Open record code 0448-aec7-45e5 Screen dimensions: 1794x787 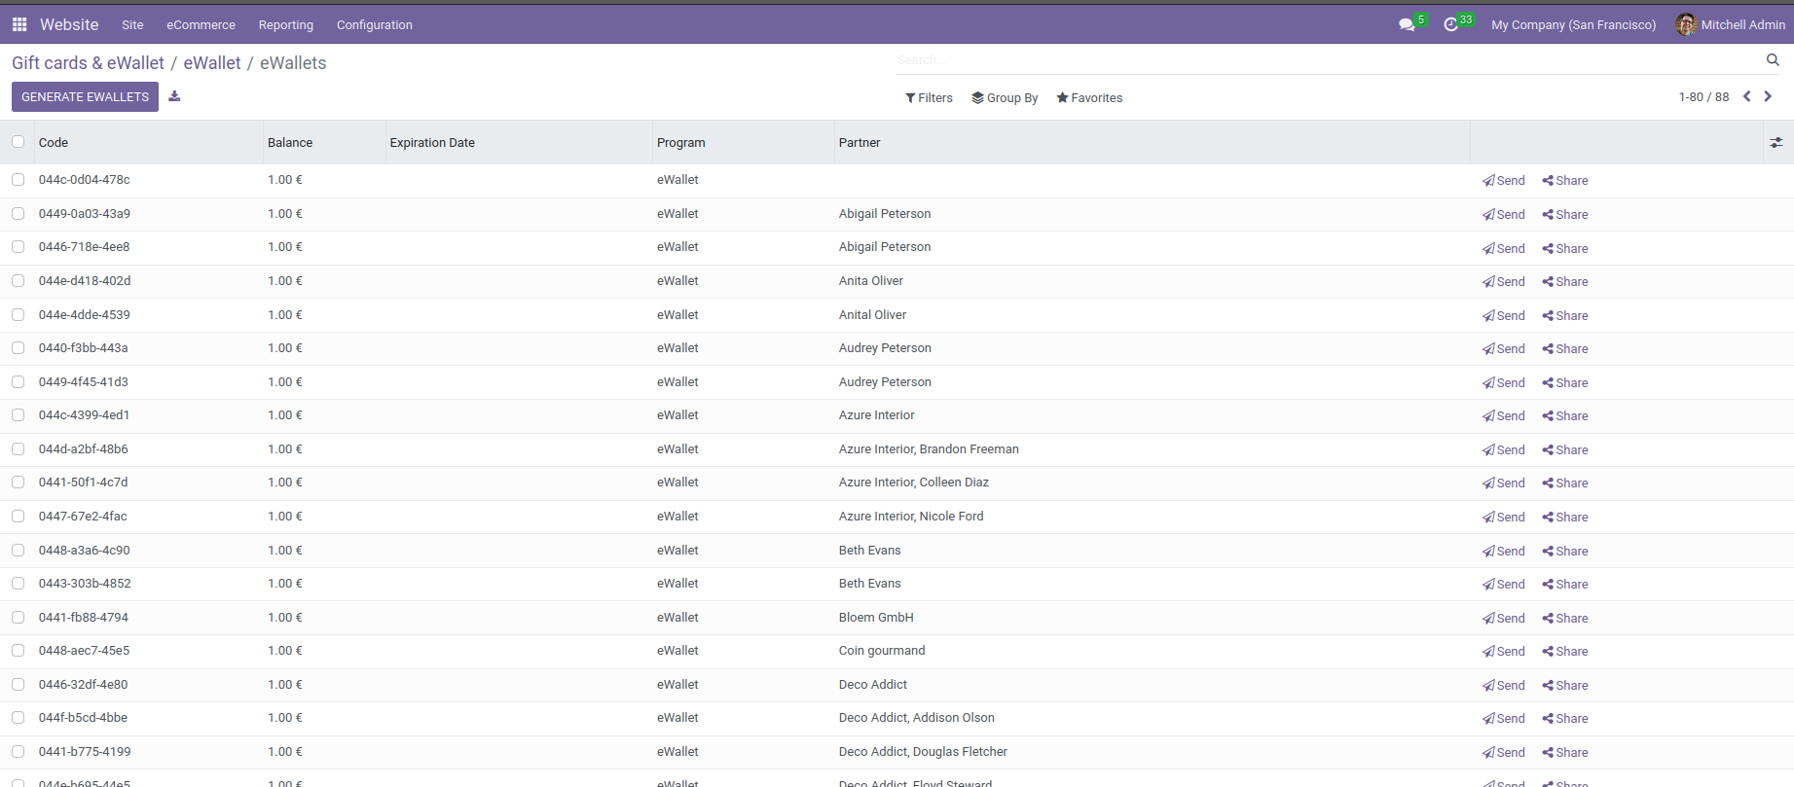[84, 651]
